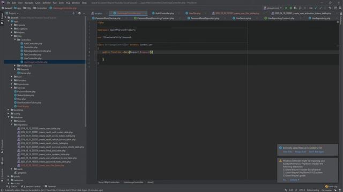343x192 pixels.
Task: Click EditorConfig indicator in status bar
Action: (x=313, y=190)
